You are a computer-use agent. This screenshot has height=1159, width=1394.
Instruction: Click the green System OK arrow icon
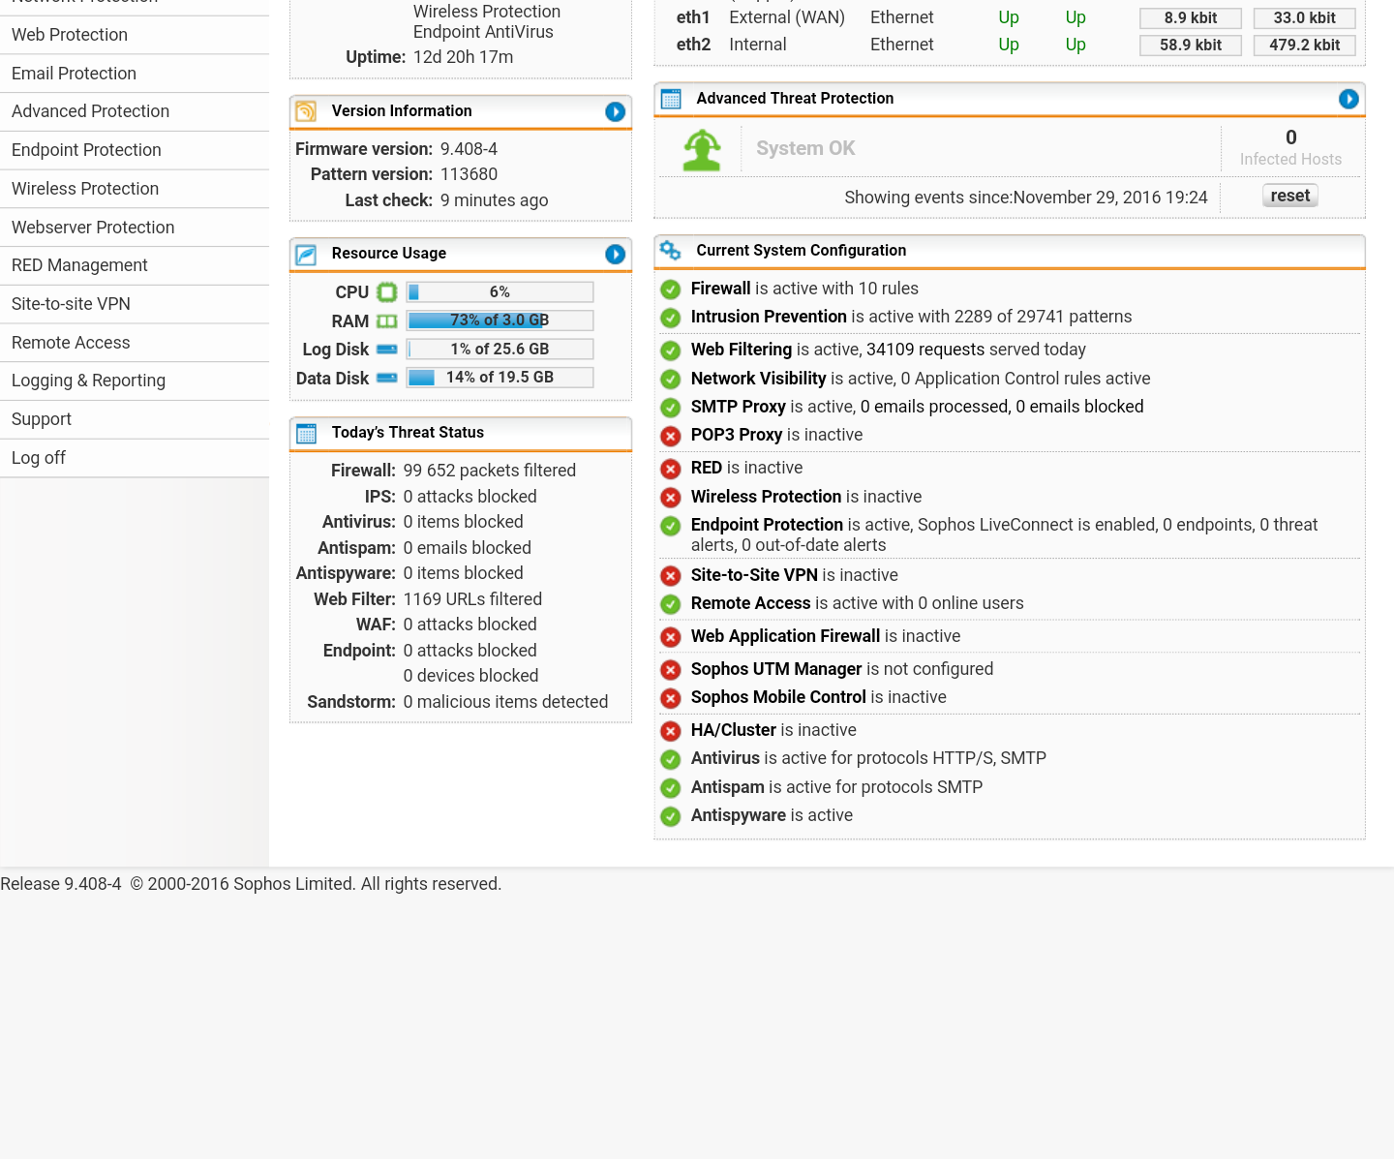tap(701, 148)
